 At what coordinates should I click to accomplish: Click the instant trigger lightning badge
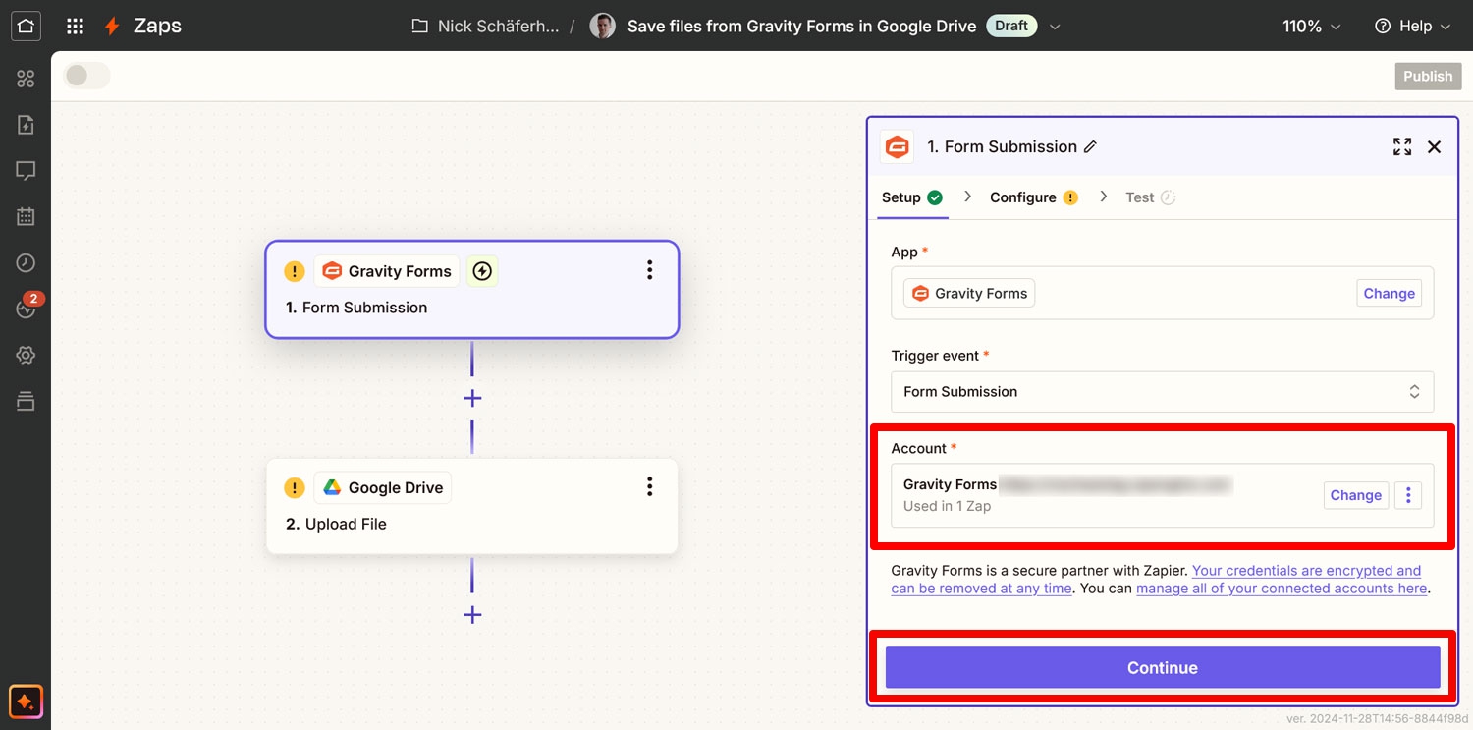[x=481, y=271]
